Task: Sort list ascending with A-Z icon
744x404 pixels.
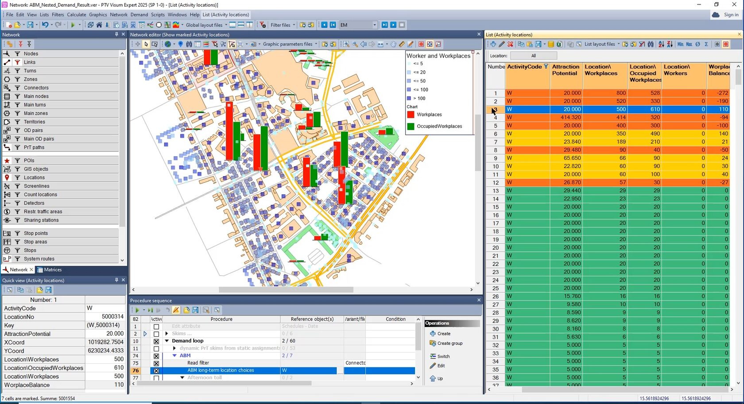Action: point(661,44)
